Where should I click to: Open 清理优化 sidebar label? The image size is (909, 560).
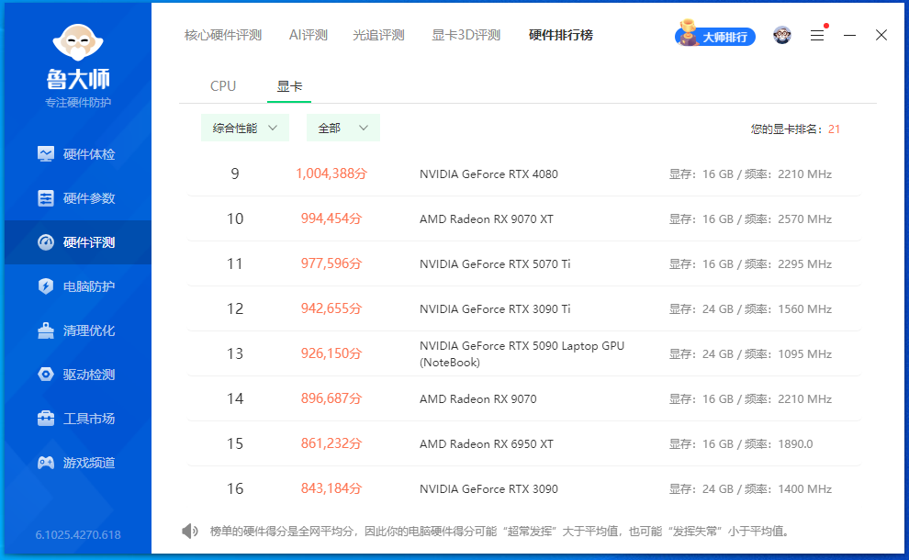(x=89, y=330)
